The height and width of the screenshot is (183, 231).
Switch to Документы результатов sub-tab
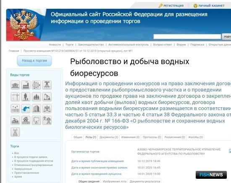point(145,181)
